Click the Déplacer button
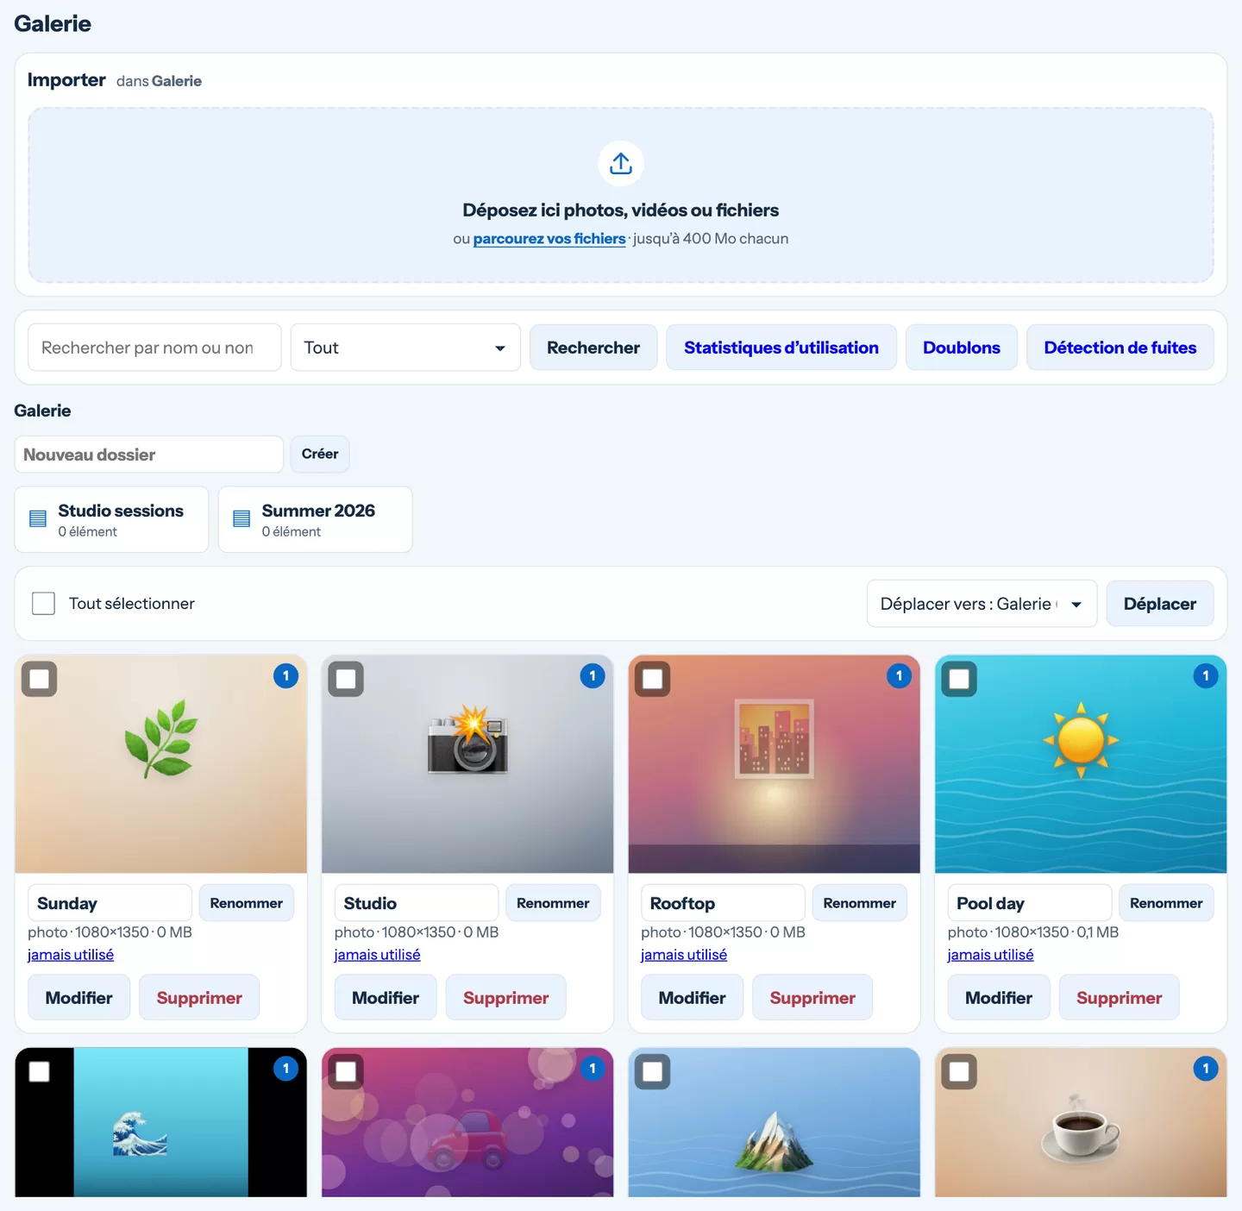1242x1211 pixels. [1160, 604]
